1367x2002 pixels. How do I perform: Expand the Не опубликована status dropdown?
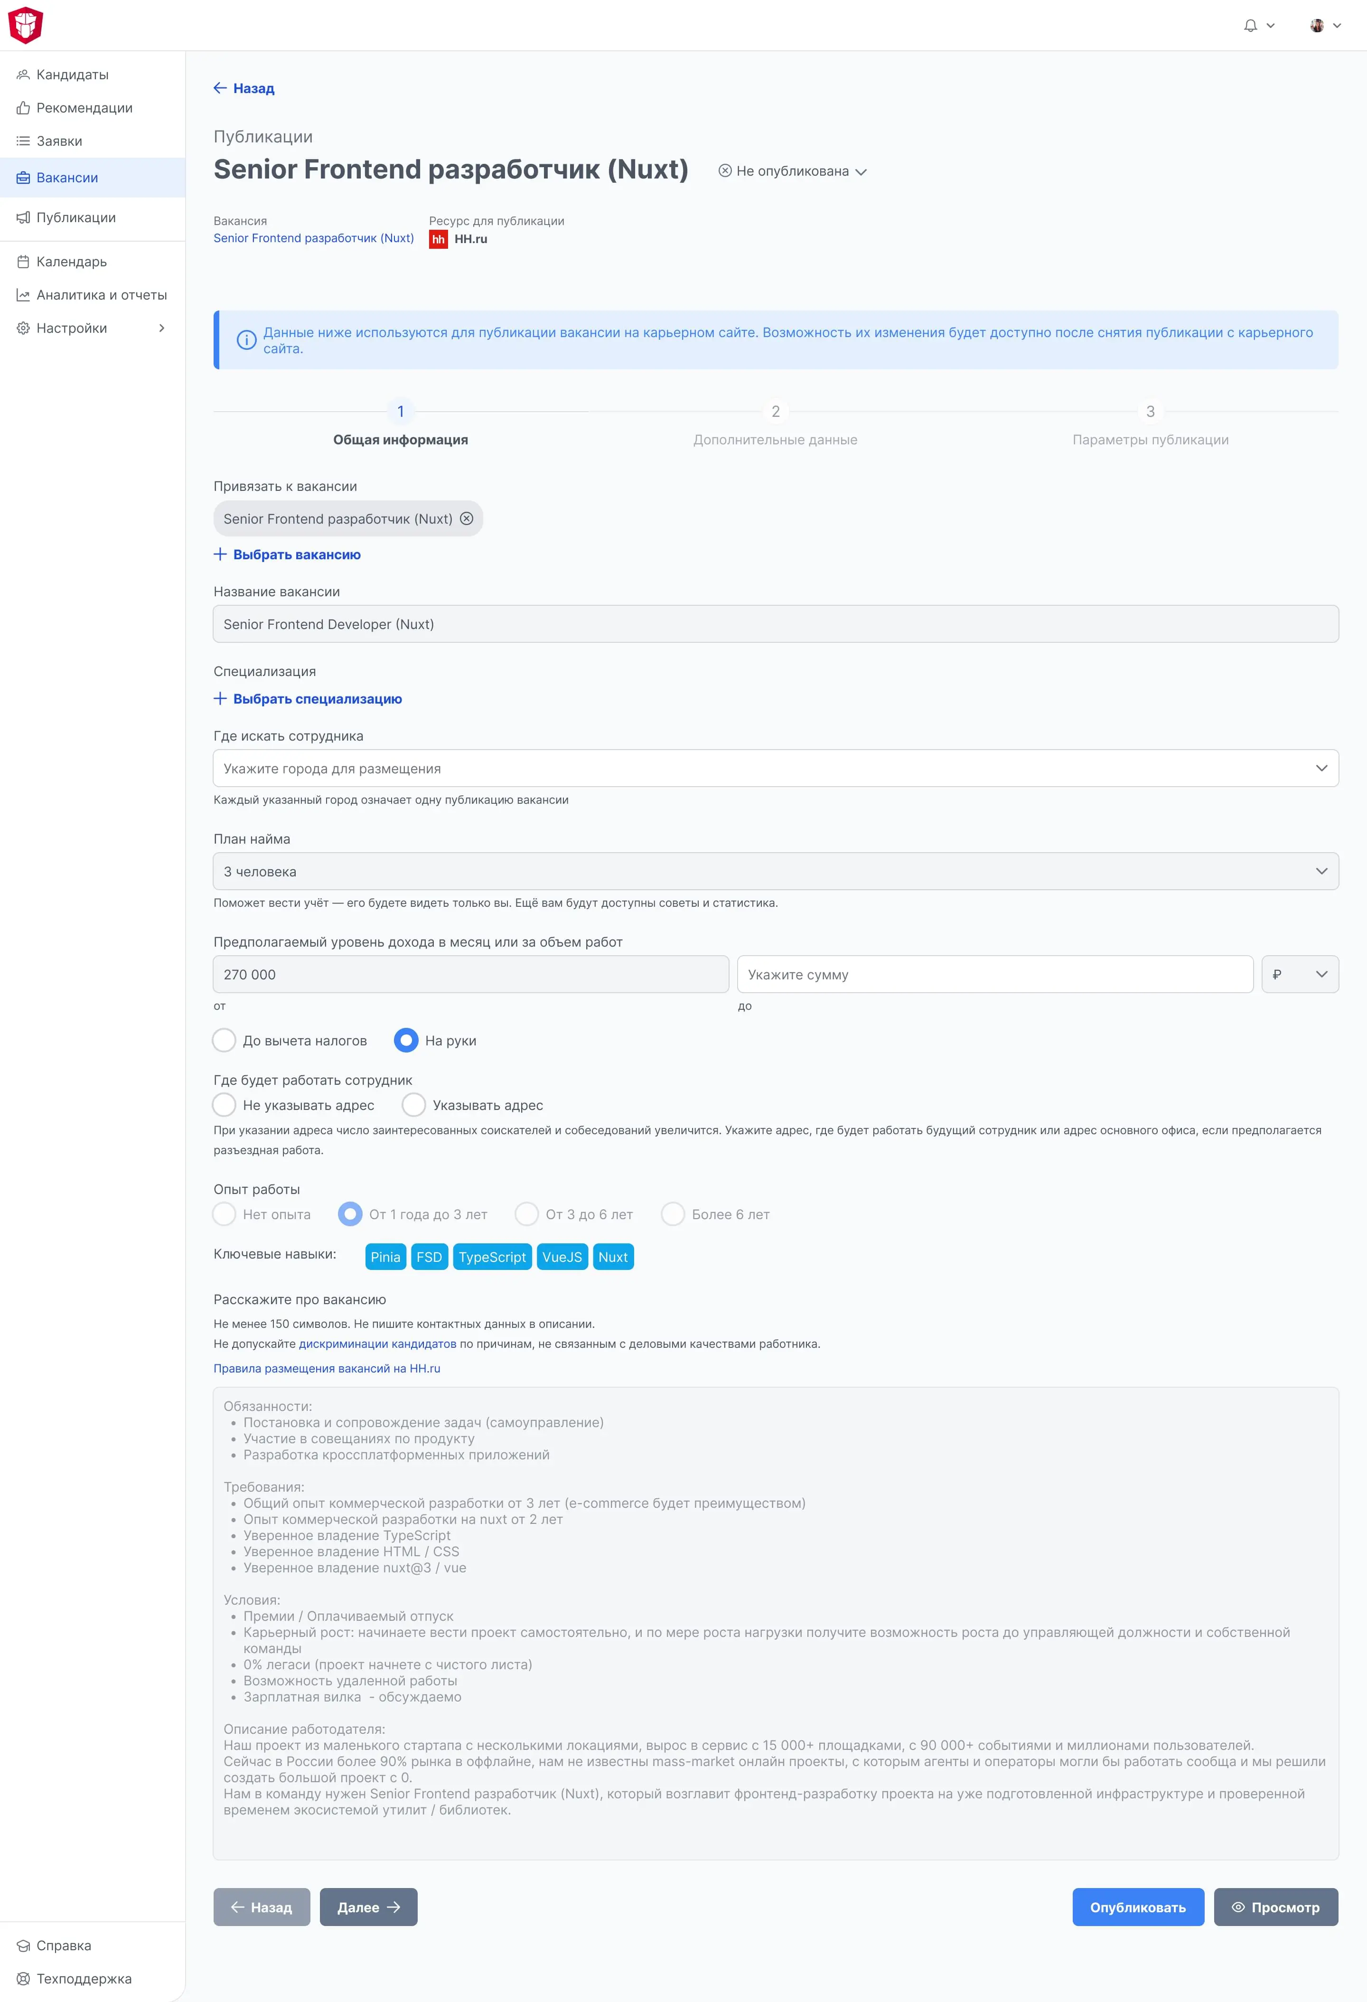click(x=793, y=171)
